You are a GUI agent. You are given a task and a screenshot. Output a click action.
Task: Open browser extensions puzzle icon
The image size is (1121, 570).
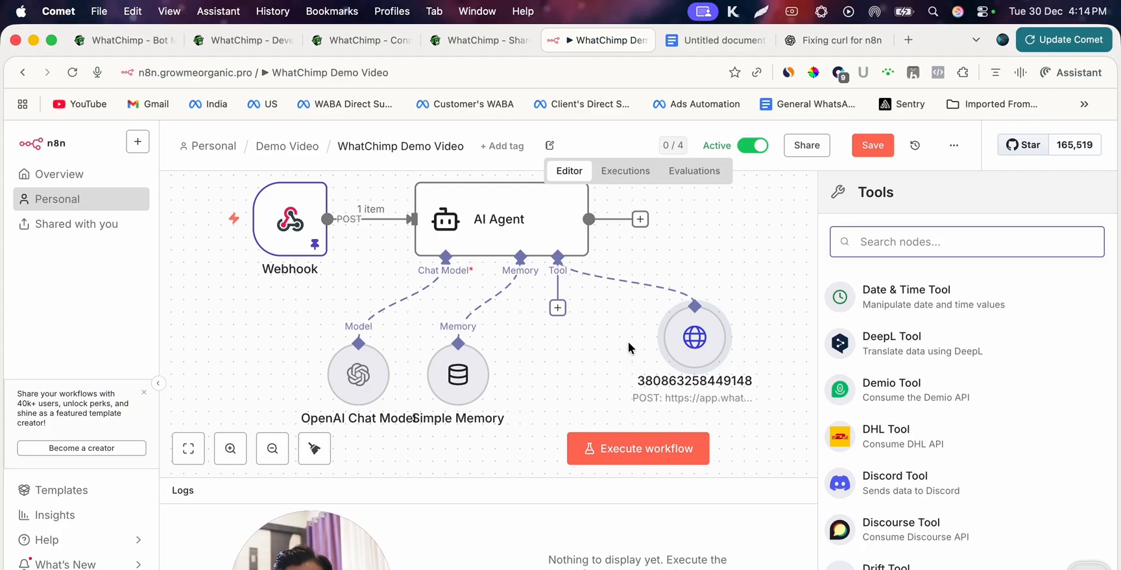pyautogui.click(x=963, y=73)
